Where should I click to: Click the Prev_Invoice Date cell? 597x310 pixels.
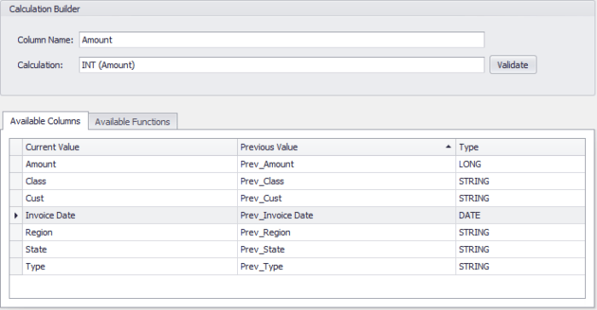pos(346,215)
